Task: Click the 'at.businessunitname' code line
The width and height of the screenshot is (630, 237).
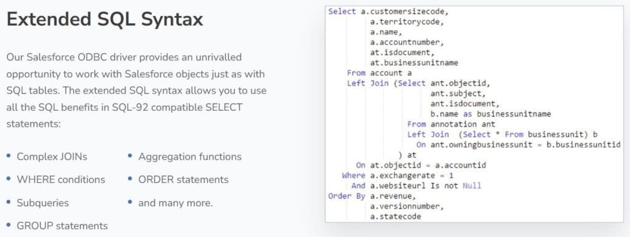Action: pyautogui.click(x=414, y=63)
